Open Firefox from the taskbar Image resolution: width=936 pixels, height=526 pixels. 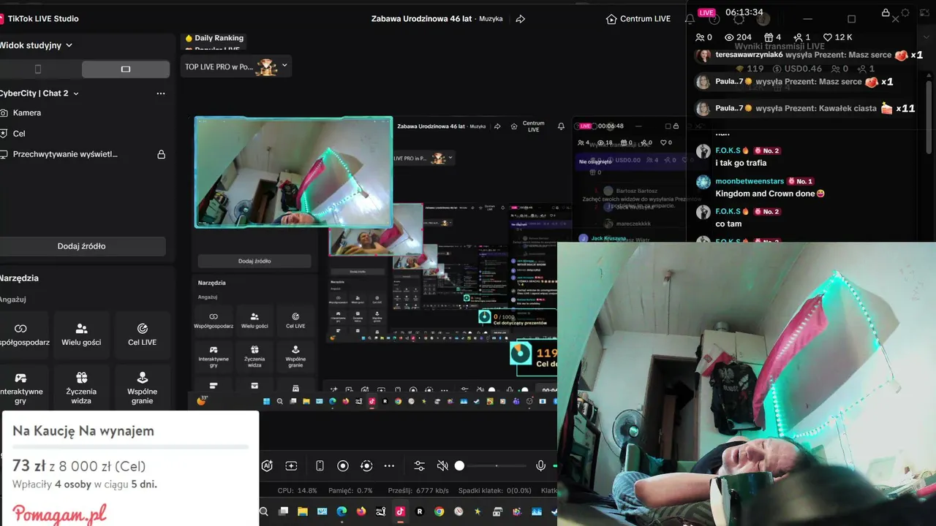click(x=361, y=512)
